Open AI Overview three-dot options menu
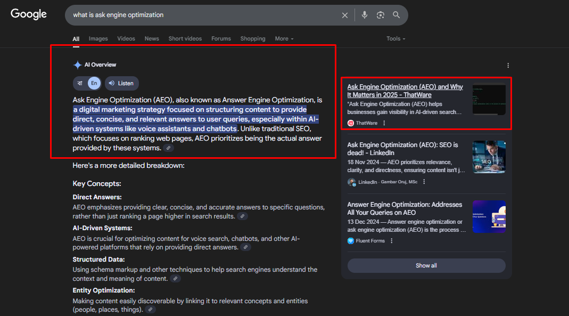 tap(508, 66)
